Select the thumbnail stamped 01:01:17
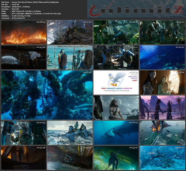This screenshot has height=171, width=186. coord(116,57)
